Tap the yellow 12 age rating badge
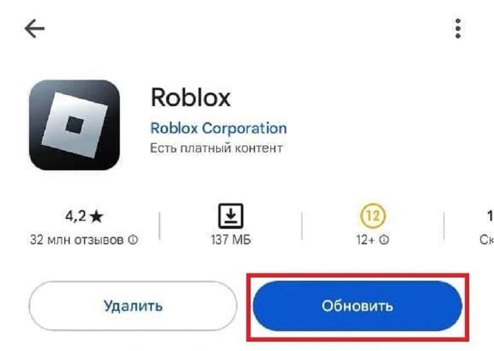 pos(373,216)
